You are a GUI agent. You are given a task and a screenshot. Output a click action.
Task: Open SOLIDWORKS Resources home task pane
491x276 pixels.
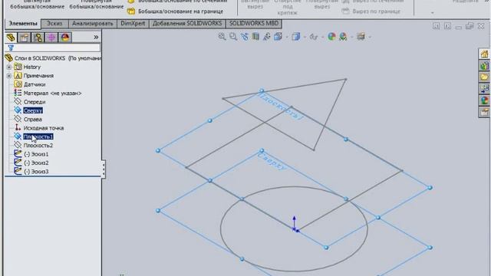pos(484,54)
